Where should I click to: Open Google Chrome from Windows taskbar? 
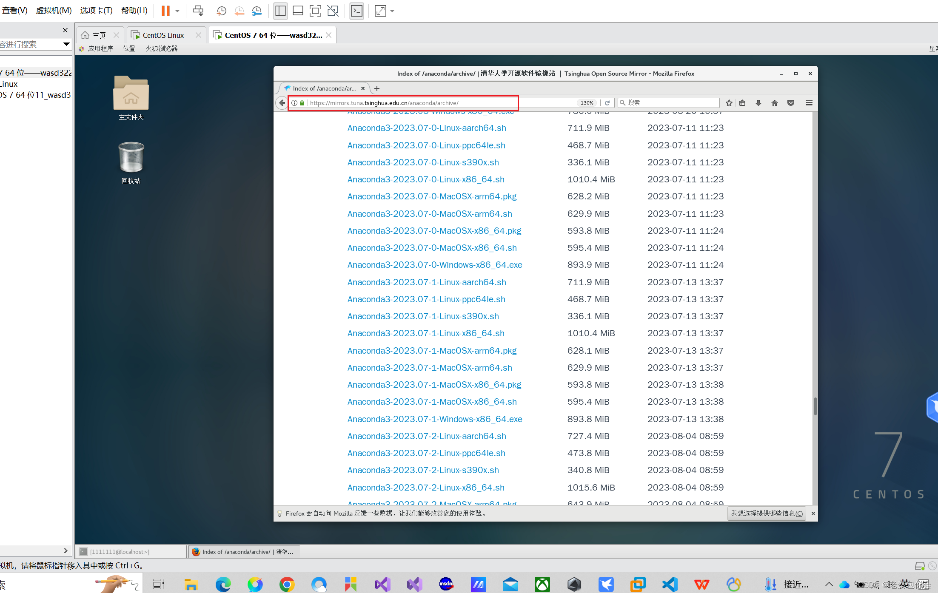click(287, 584)
